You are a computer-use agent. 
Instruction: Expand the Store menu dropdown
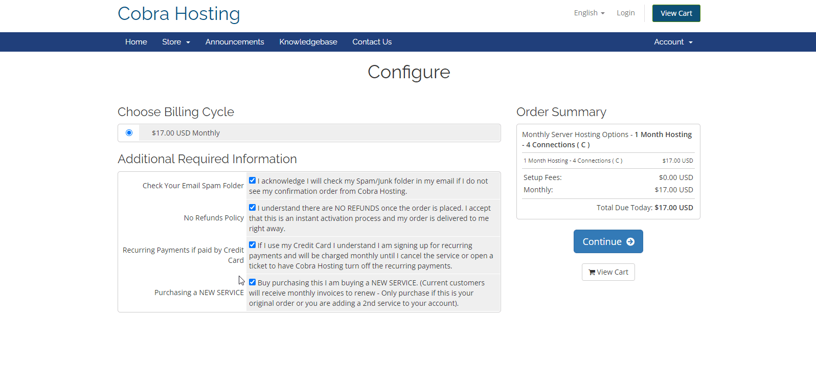(176, 42)
